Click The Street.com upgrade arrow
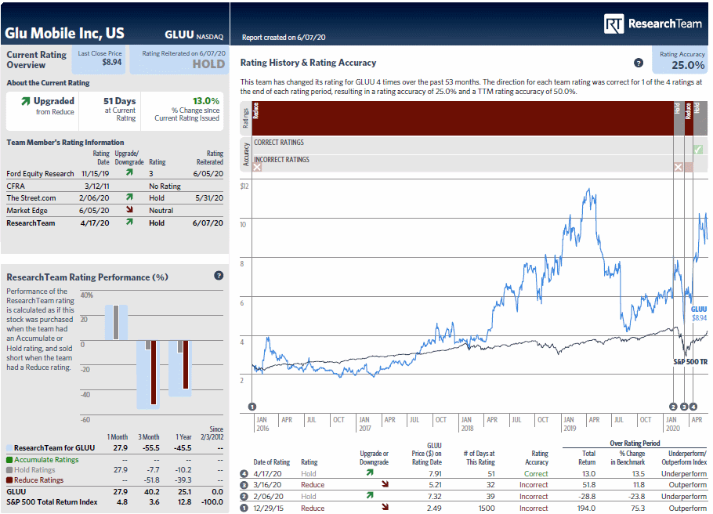 (x=129, y=197)
